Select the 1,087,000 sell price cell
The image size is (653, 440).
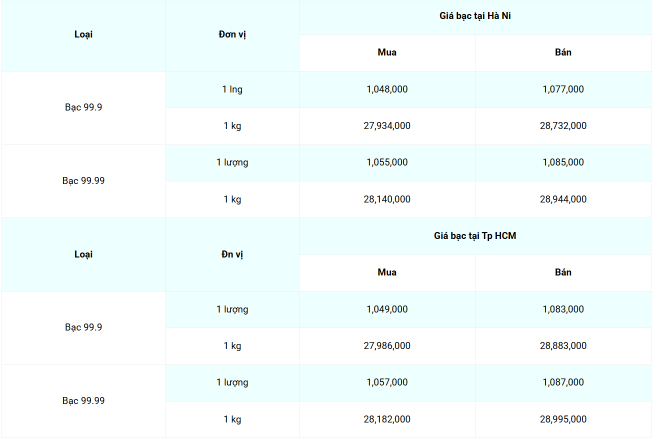(563, 382)
